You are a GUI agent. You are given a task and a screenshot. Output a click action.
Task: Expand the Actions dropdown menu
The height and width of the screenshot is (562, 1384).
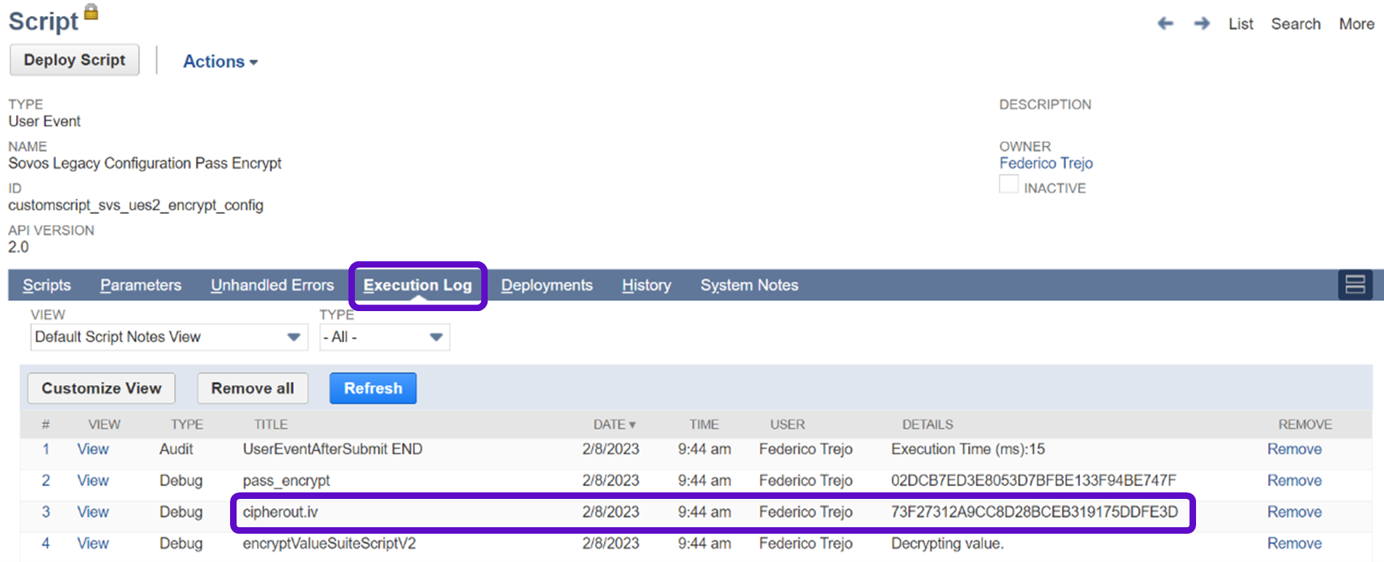[x=220, y=62]
